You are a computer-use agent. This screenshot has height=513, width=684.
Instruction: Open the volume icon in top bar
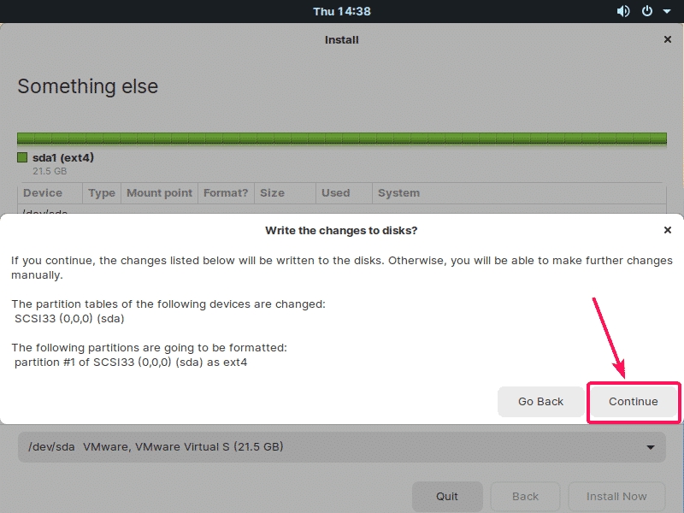(x=623, y=11)
